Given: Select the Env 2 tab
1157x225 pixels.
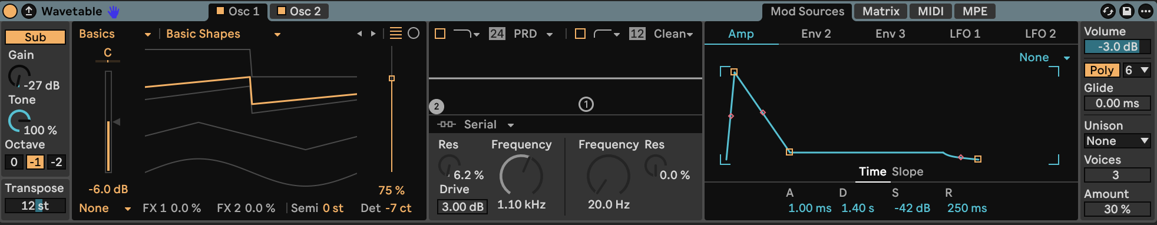Looking at the screenshot, I should [816, 34].
